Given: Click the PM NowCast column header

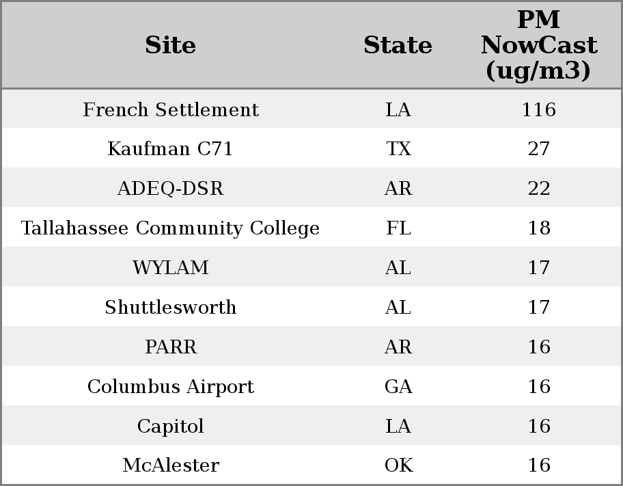Looking at the screenshot, I should coord(538,45).
